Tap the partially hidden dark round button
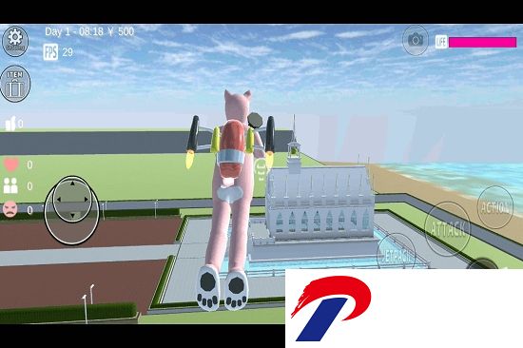Image resolution: width=523 pixels, height=348 pixels. tap(482, 264)
